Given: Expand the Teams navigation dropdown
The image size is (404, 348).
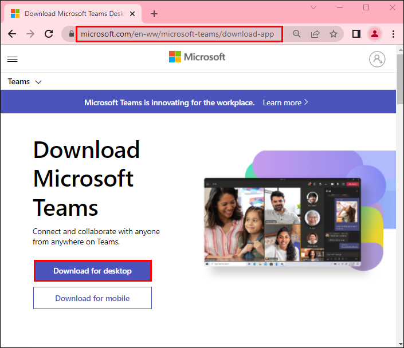Looking at the screenshot, I should pyautogui.click(x=25, y=82).
